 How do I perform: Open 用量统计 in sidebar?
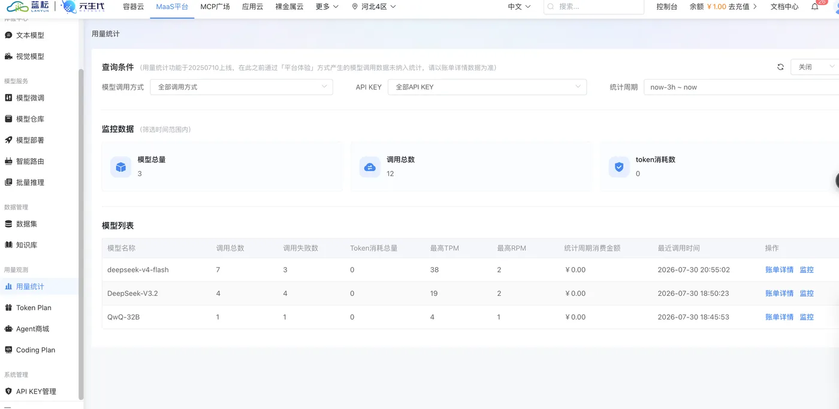[x=39, y=286]
